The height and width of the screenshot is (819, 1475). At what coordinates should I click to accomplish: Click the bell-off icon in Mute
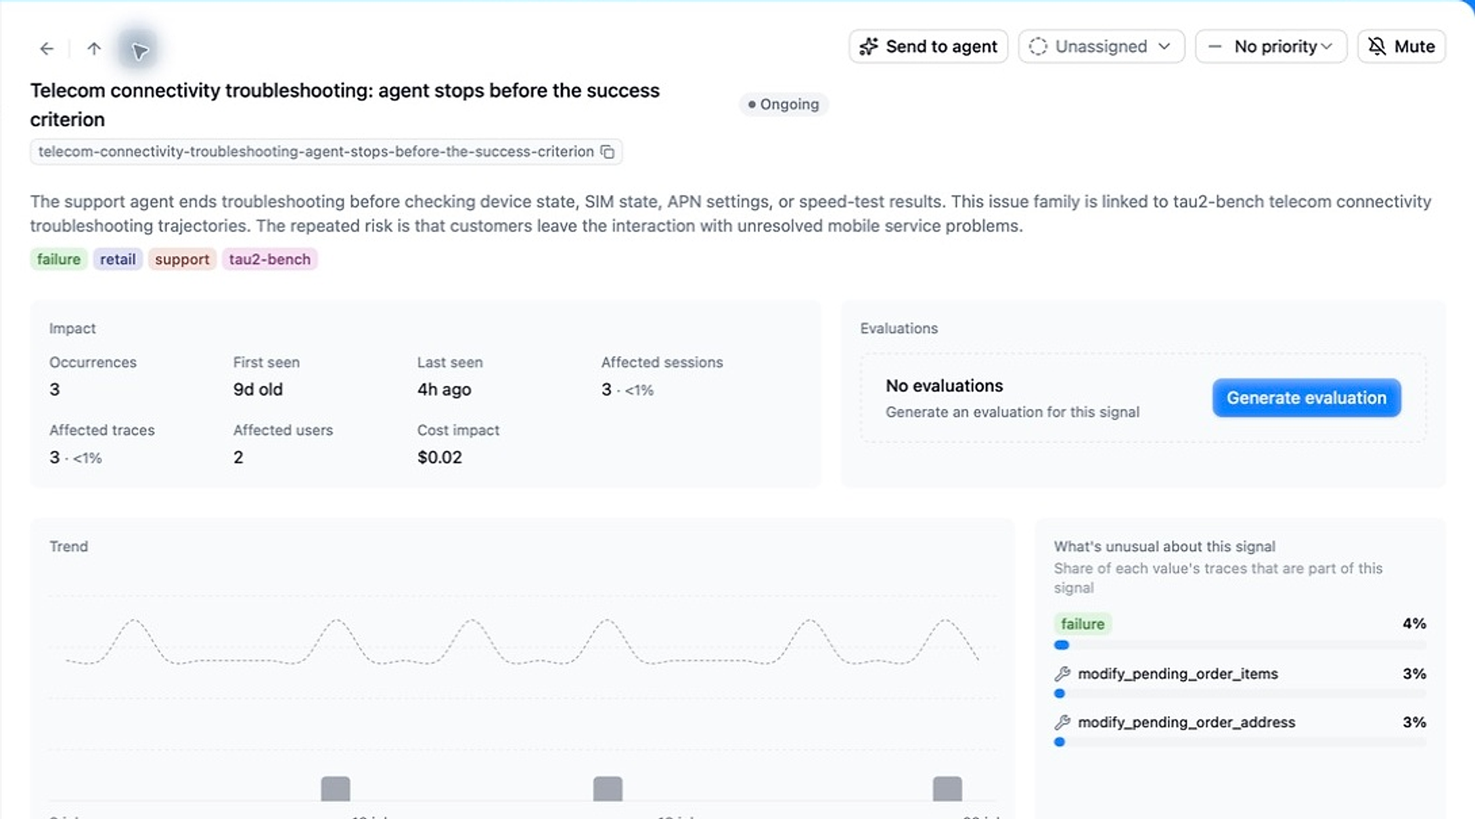1377,47
